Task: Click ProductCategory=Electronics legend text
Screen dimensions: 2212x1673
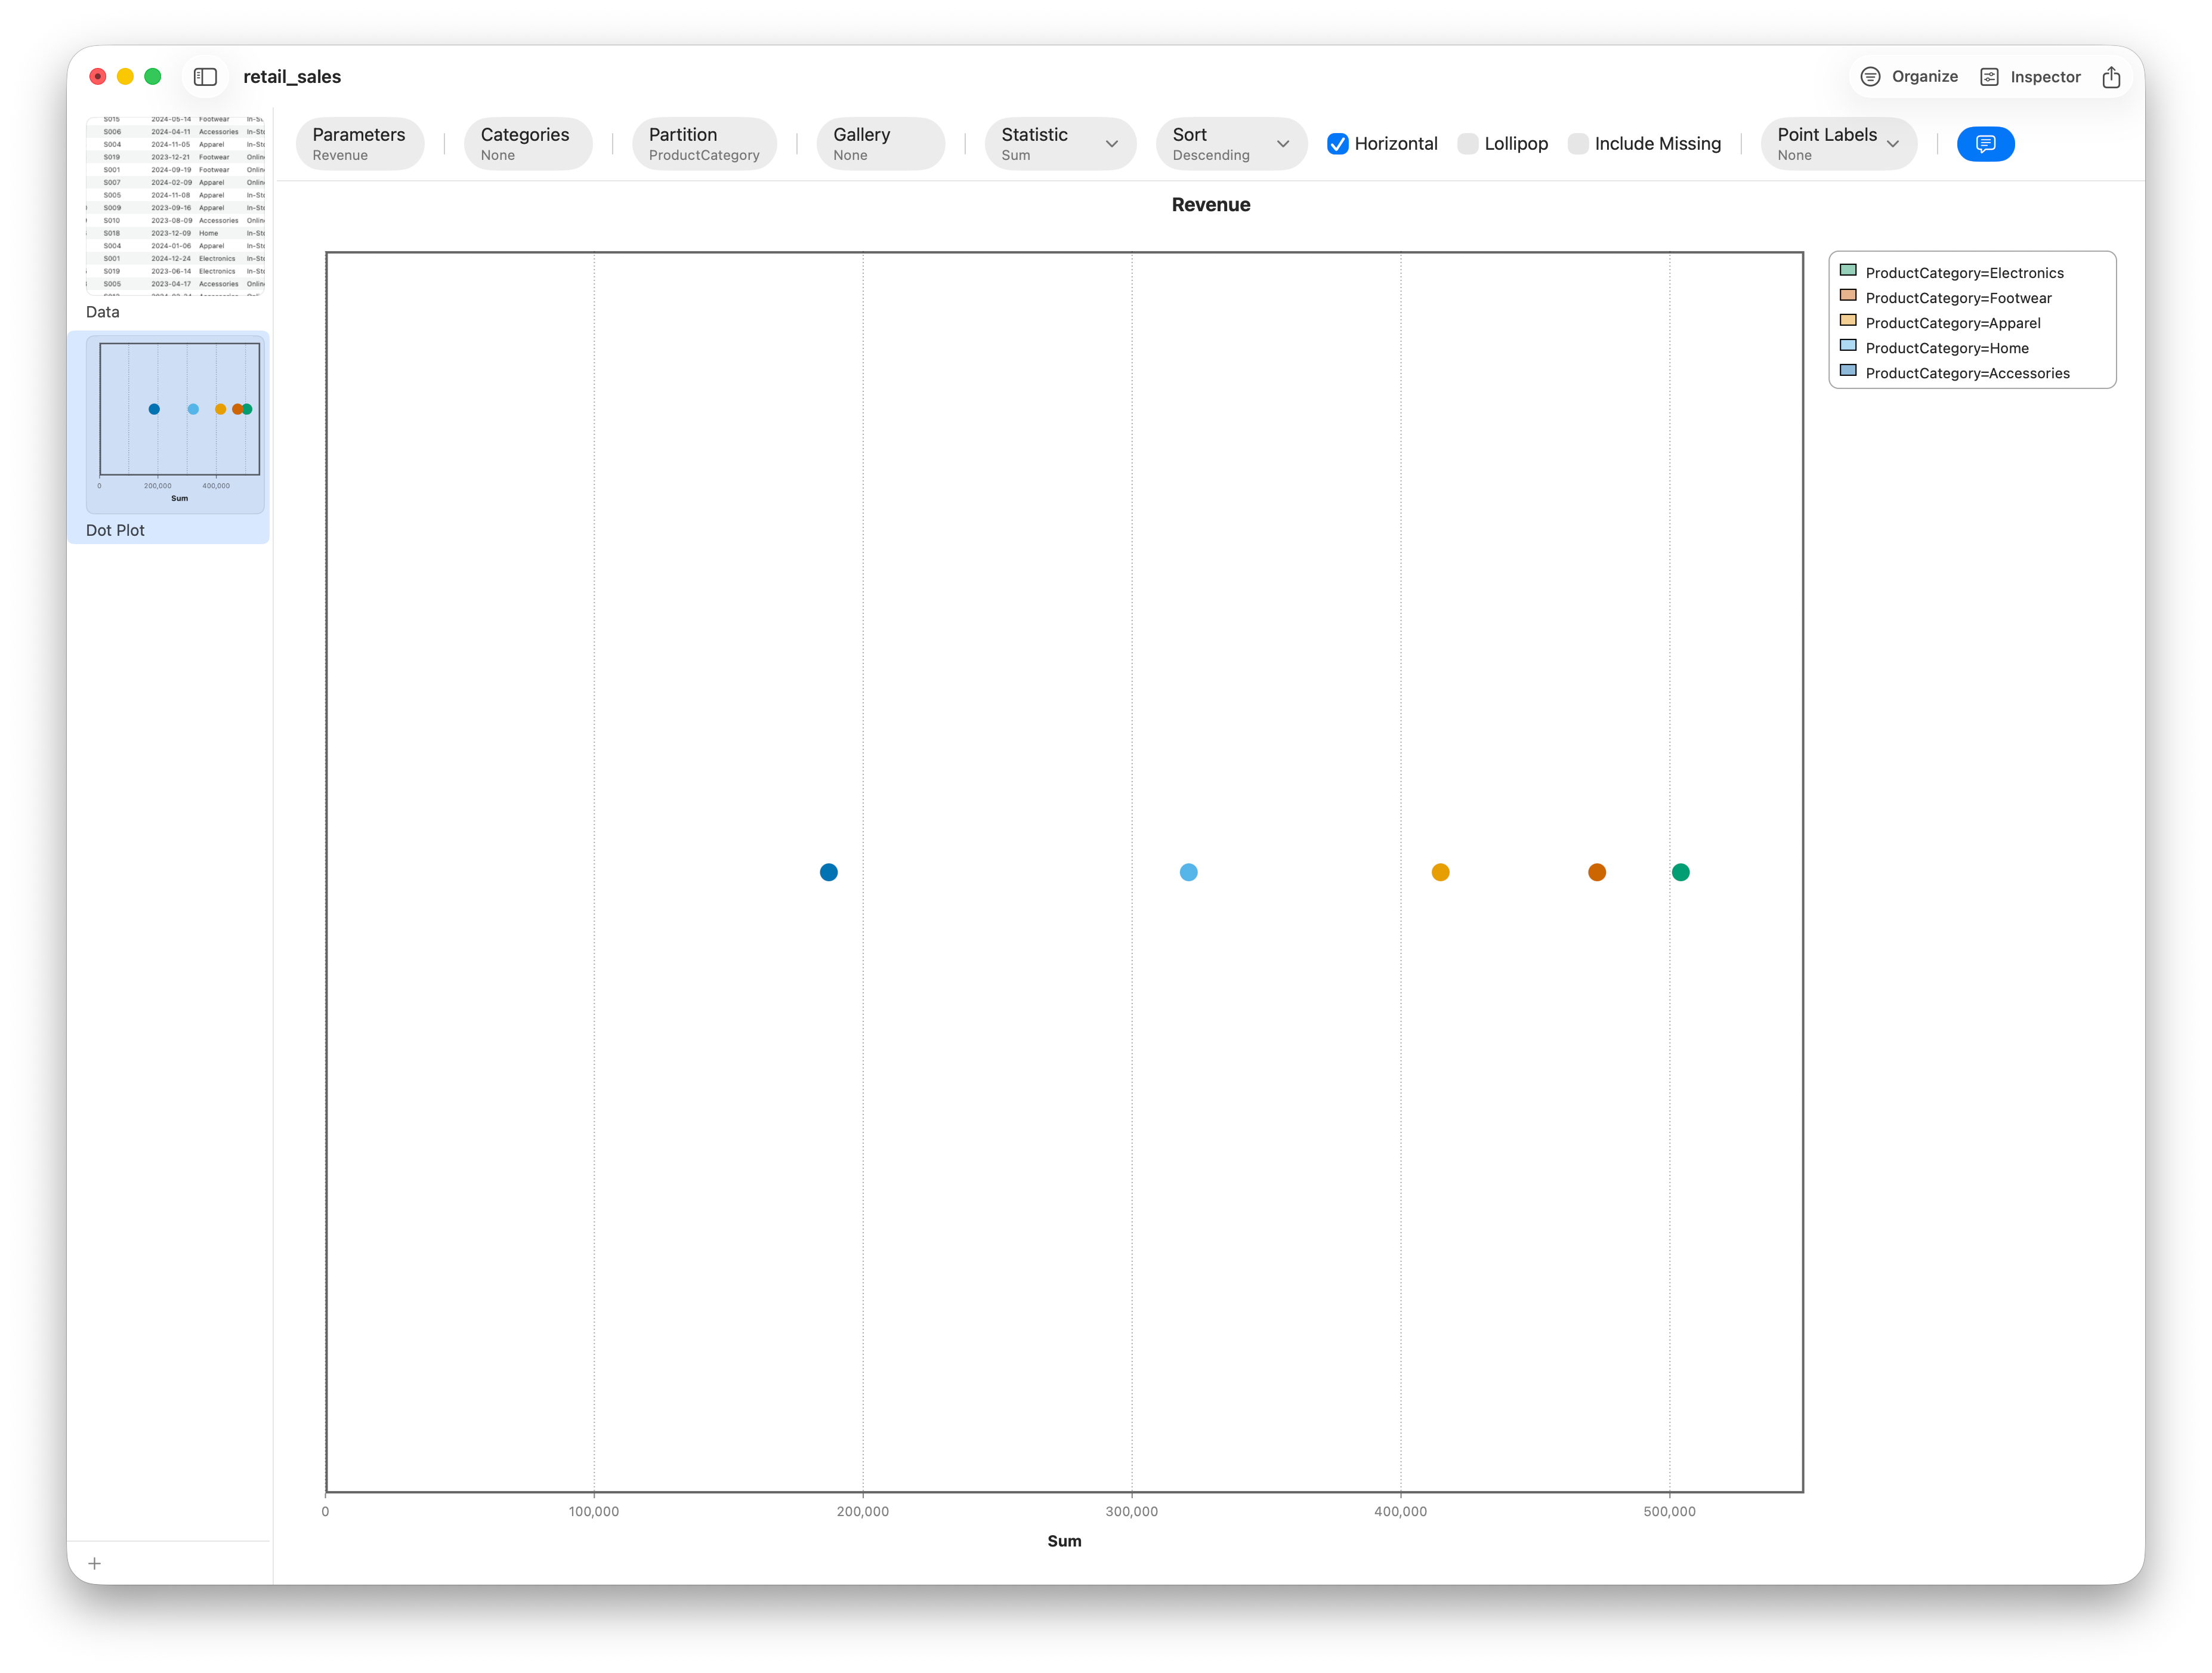Action: (1964, 273)
